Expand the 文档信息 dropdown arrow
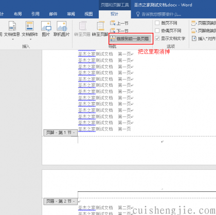216x215 pixels. [13, 40]
